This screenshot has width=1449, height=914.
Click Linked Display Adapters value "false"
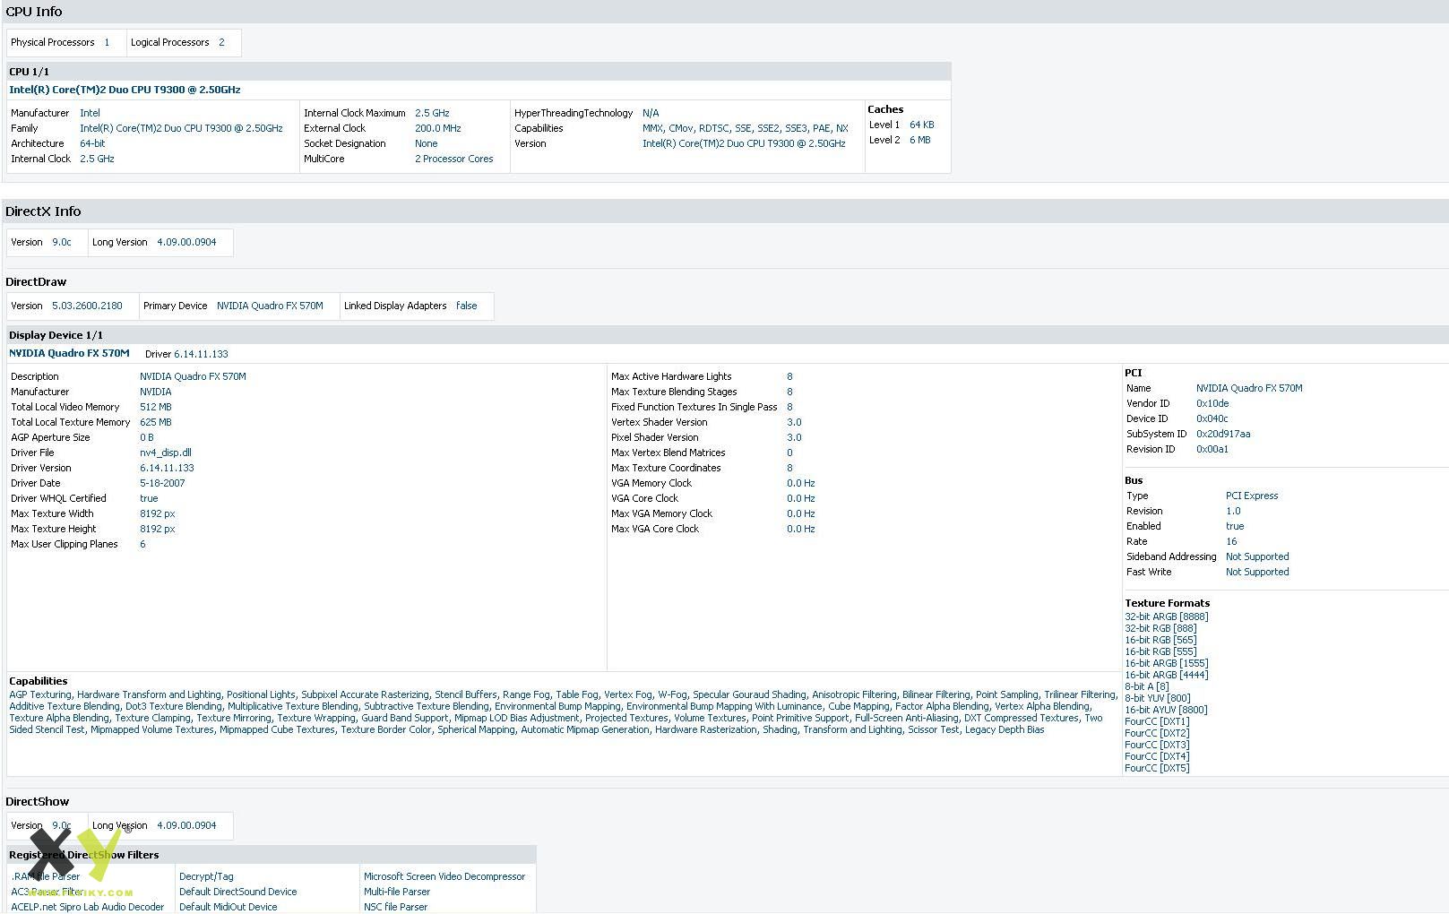[466, 306]
